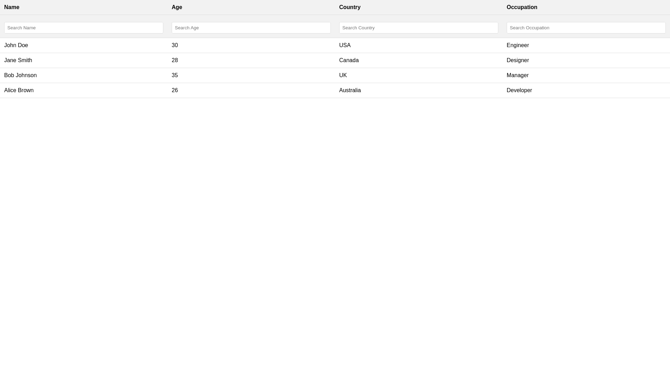The height and width of the screenshot is (377, 670).
Task: Click the Occupation column header
Action: tap(522, 7)
